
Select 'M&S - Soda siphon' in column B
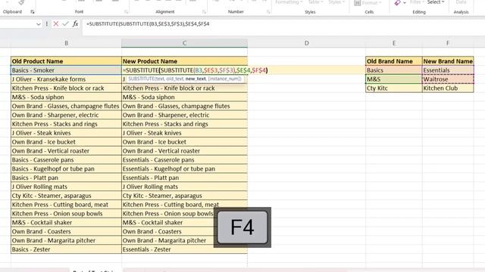66,97
